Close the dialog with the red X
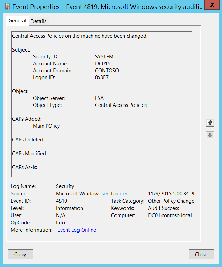Image resolution: width=222 pixels, height=267 pixels. [212, 5]
